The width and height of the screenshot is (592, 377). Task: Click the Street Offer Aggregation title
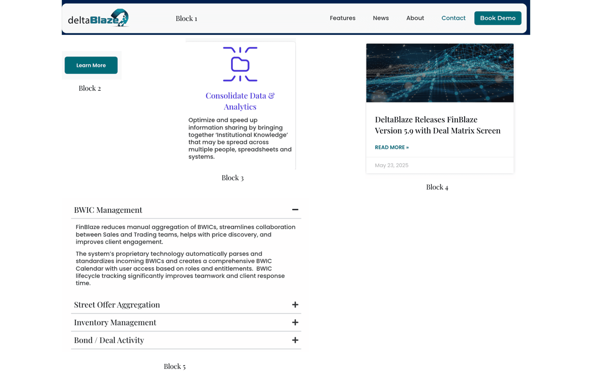[117, 305]
